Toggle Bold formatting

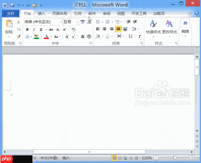pyautogui.click(x=27, y=29)
